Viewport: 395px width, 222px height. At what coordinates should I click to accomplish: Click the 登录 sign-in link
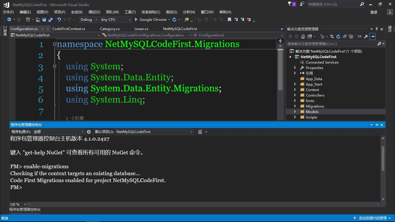click(x=374, y=12)
